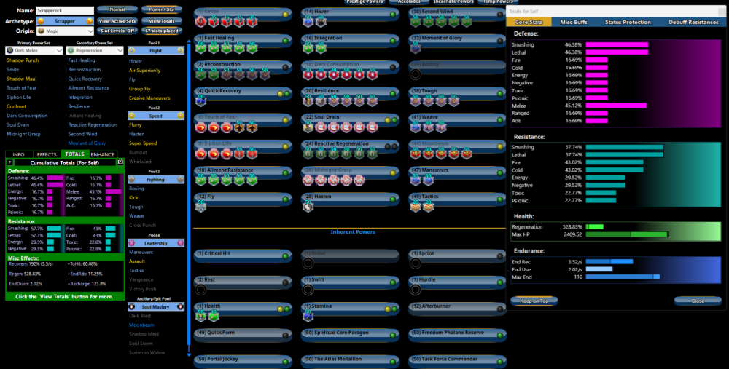Open the ENHANCE tab in info panel
The width and height of the screenshot is (729, 369).
coord(102,154)
